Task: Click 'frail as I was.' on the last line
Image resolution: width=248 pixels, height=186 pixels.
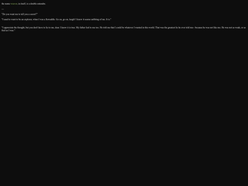Action: 8,30
